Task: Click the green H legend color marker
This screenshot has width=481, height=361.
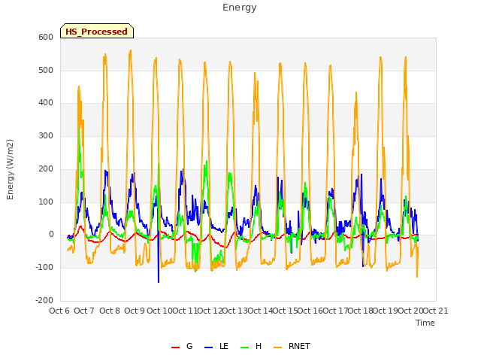Action: 244,347
